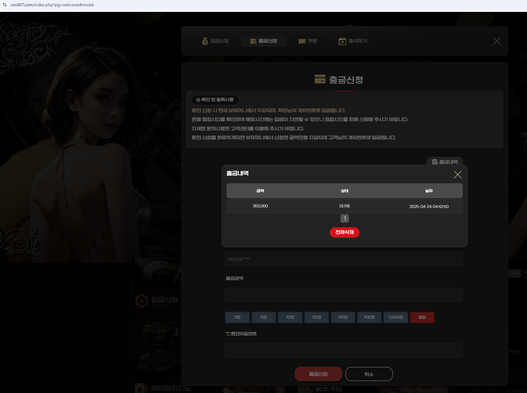
Task: Switch to the 출금신청 withdrawal tab
Action: (x=264, y=41)
